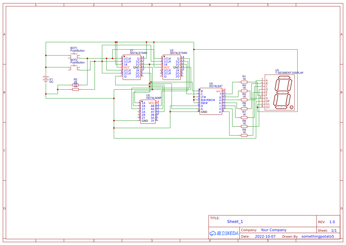This screenshot has height=245, width=346.
Task: Click the somethingpotato5 author name
Action: coord(318,236)
